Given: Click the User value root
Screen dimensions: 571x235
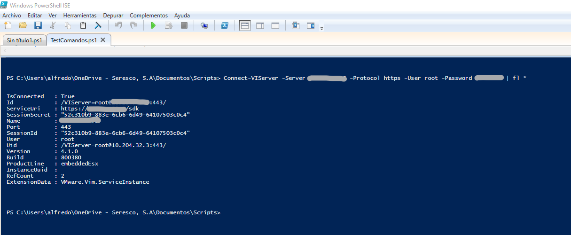Looking at the screenshot, I should pos(68,139).
